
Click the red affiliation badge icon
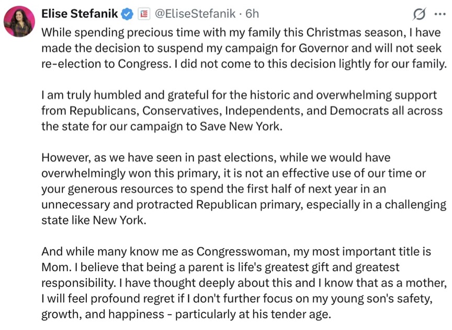point(144,14)
